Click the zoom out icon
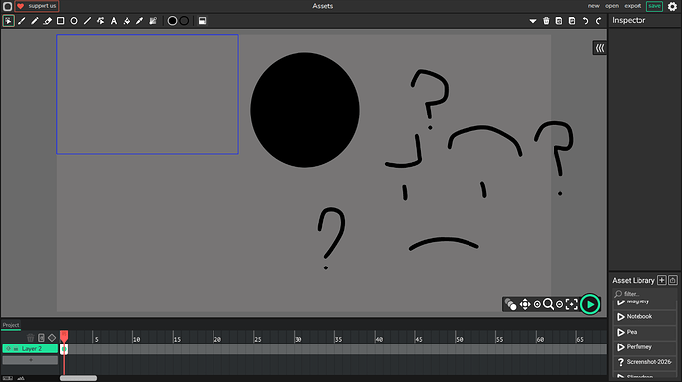 coord(559,305)
